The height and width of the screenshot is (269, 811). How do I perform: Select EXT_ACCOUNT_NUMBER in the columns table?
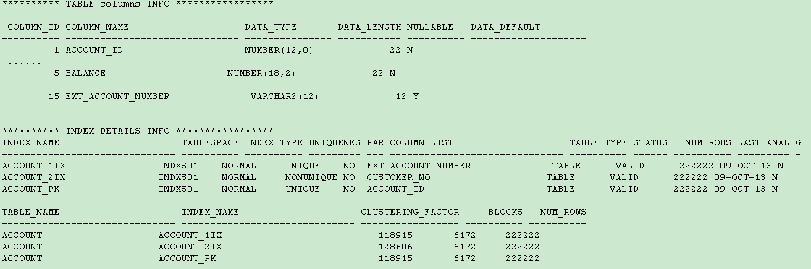pos(117,97)
